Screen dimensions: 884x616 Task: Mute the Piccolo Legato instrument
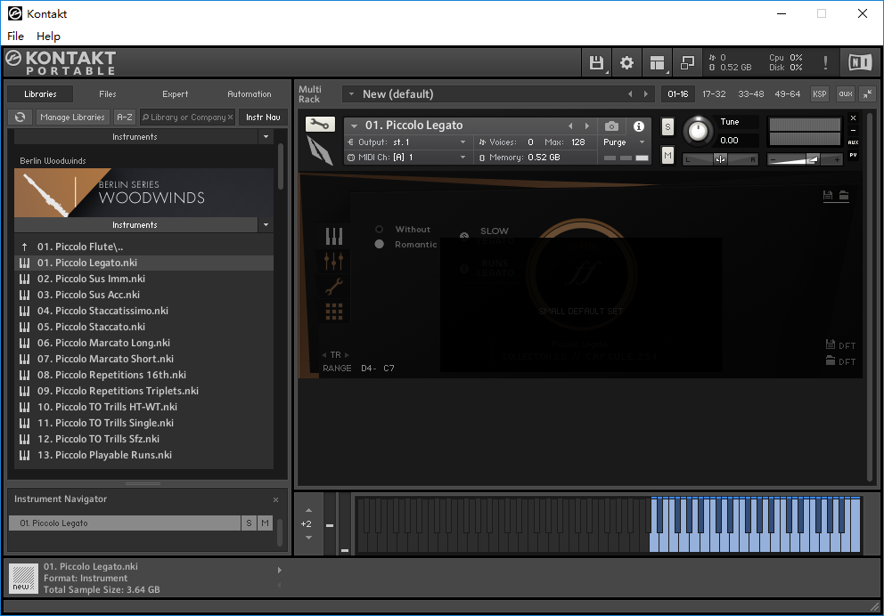coord(667,155)
